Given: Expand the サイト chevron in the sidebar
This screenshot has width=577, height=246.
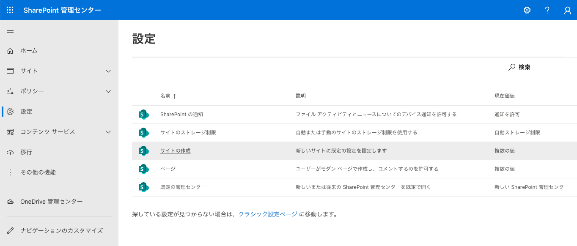Looking at the screenshot, I should coord(108,71).
